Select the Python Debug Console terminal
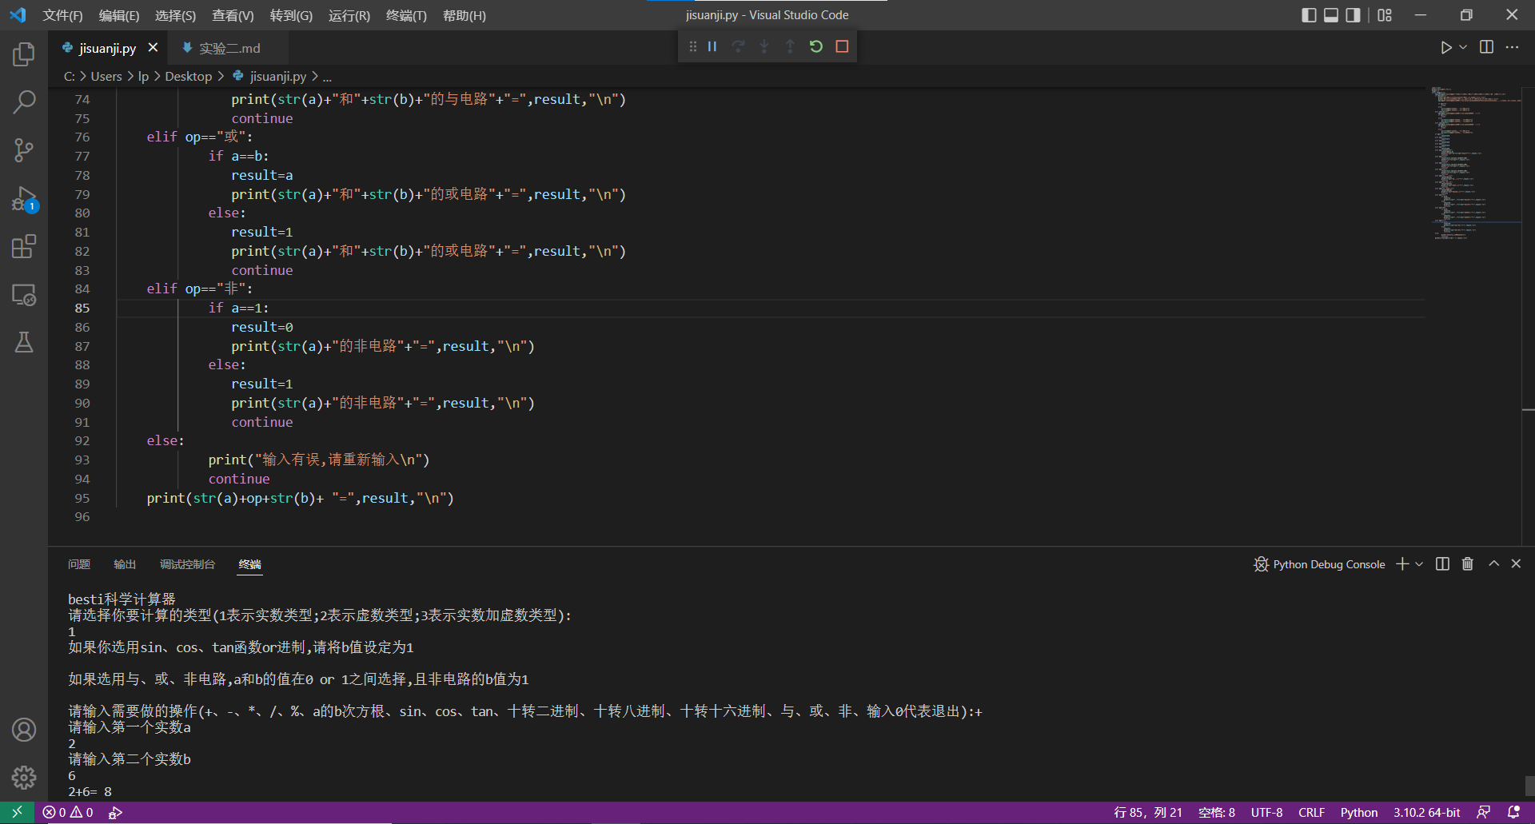 [1319, 564]
